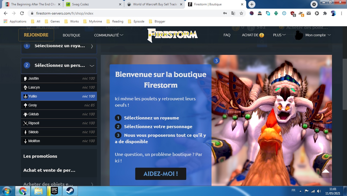Open a new tab with plus button
The height and width of the screenshot is (196, 347).
252,4
